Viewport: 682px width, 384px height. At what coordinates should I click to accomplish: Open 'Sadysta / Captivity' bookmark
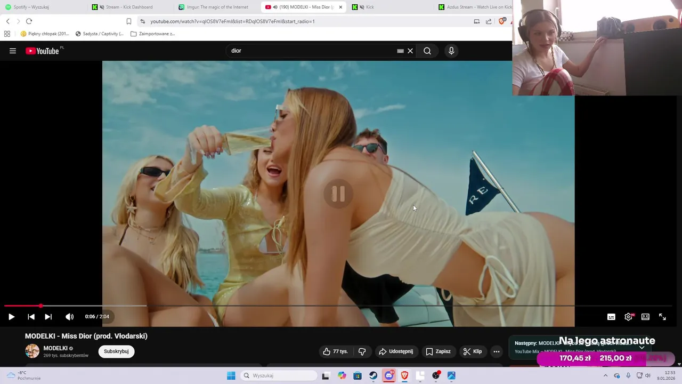pyautogui.click(x=100, y=34)
